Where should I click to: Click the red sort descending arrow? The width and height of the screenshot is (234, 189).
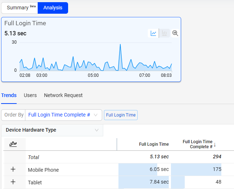[215, 145]
